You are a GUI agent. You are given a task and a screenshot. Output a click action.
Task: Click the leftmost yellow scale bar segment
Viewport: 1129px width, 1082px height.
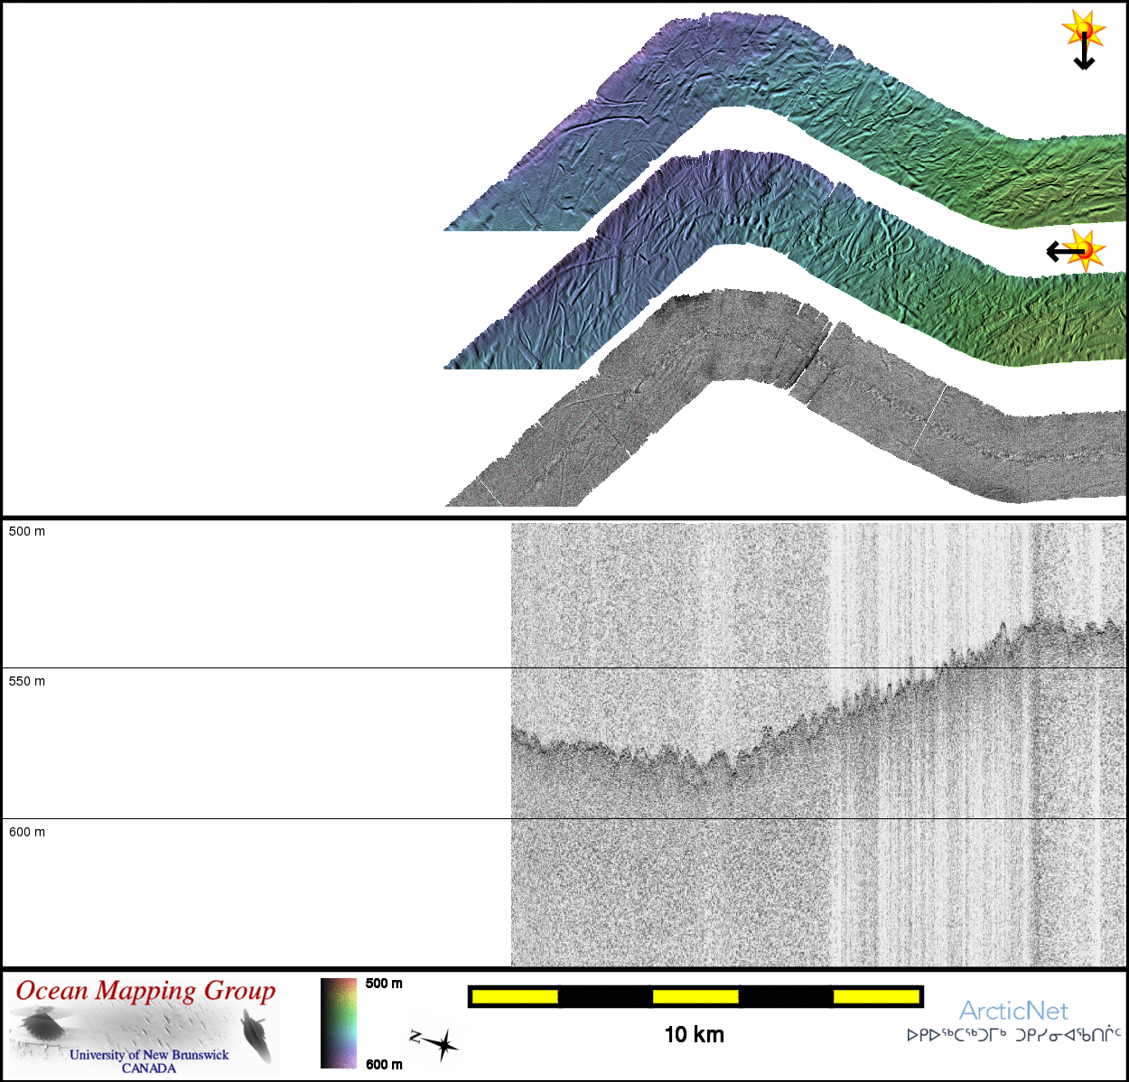pyautogui.click(x=515, y=996)
